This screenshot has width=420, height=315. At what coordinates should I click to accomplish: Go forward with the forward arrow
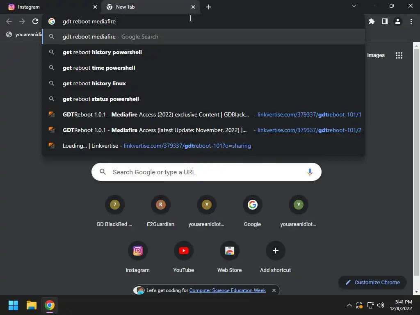pyautogui.click(x=22, y=21)
